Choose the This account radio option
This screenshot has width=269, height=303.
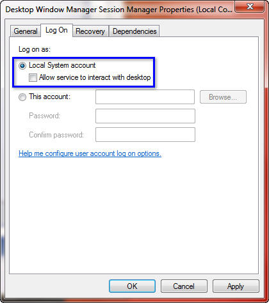click(x=22, y=97)
